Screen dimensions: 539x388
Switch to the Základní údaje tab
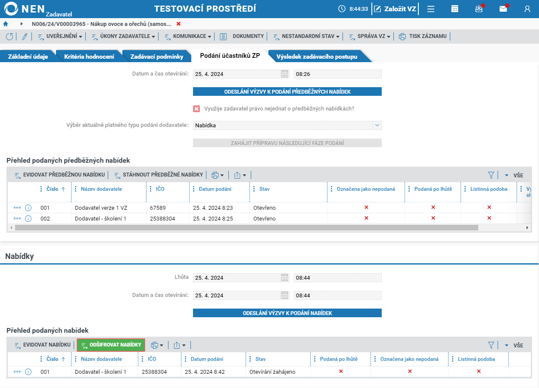point(28,57)
